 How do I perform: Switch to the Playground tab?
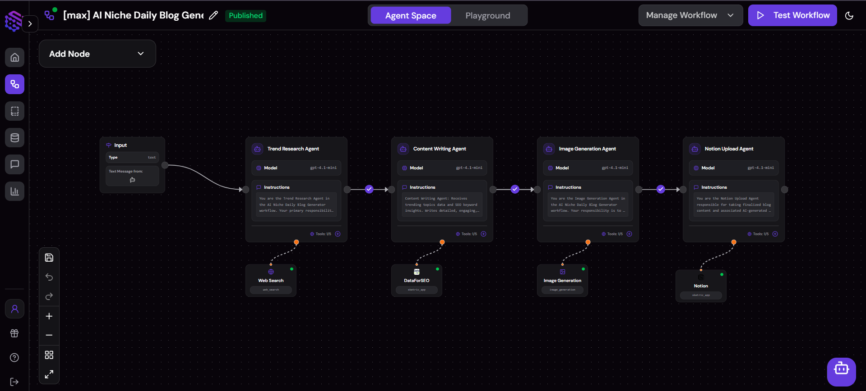pyautogui.click(x=487, y=15)
